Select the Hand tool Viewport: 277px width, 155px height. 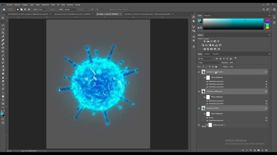click(3, 96)
